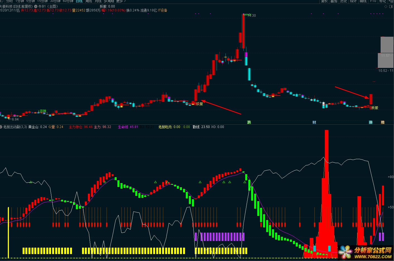Open indicator dropdown beside 牛B1
This screenshot has width=394, height=261.
click(x=36, y=6)
